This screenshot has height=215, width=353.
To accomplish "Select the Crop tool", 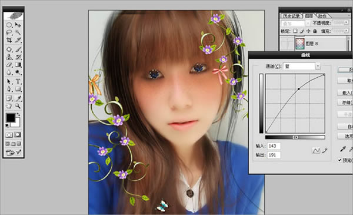I will pos(9,40).
